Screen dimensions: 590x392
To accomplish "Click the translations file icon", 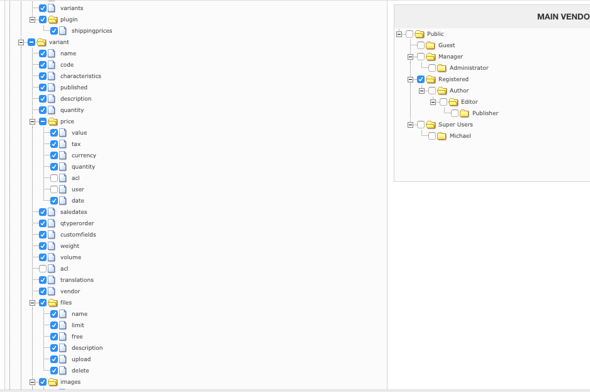I will 53,280.
